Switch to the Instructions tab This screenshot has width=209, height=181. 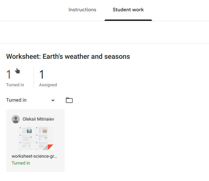tap(82, 10)
